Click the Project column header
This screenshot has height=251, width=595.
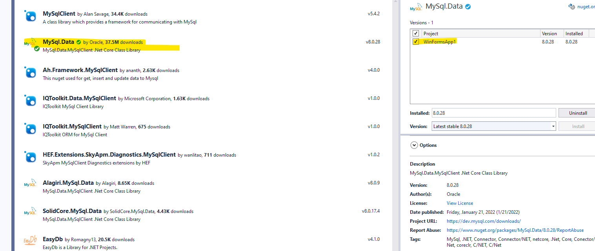480,33
